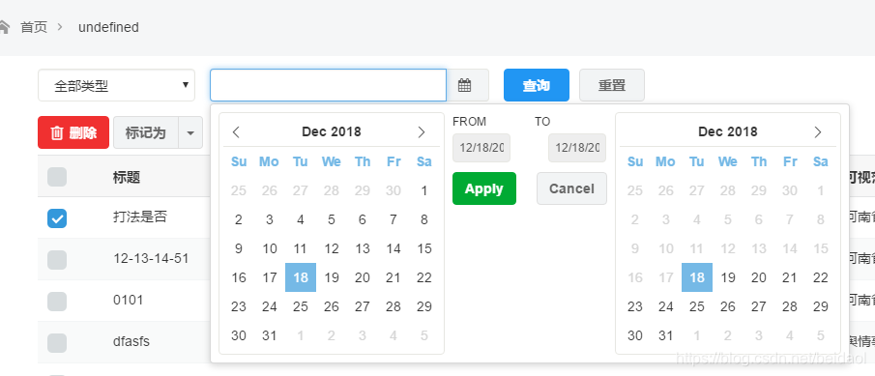The image size is (875, 376).
Task: Toggle the select-all header checkbox
Action: [57, 177]
